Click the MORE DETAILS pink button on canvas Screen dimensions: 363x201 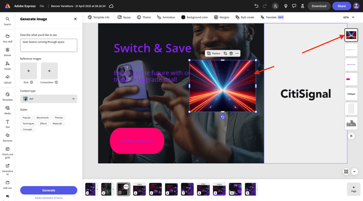pos(137,141)
